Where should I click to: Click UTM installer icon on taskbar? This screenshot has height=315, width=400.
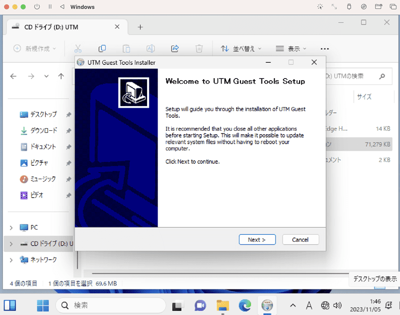pos(267,305)
